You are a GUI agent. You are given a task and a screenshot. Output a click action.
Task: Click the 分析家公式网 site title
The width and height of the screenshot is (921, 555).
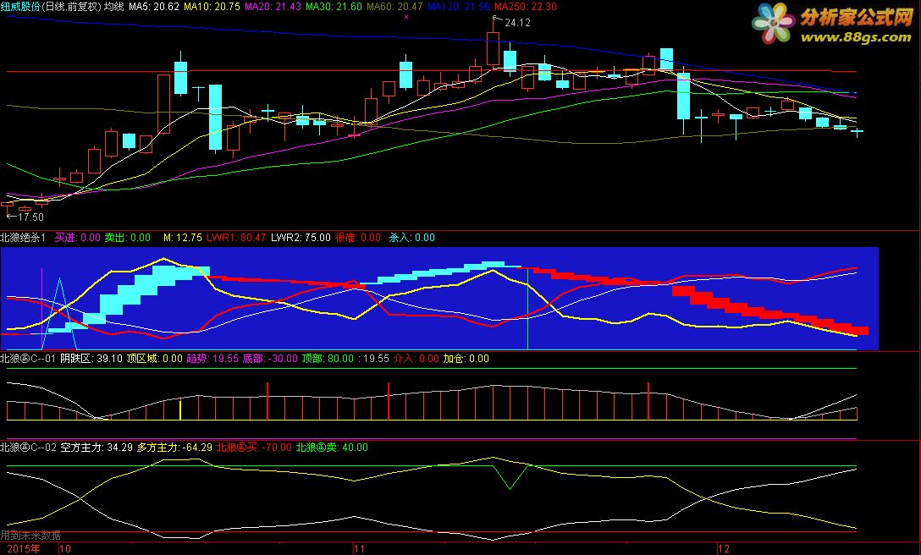click(857, 18)
